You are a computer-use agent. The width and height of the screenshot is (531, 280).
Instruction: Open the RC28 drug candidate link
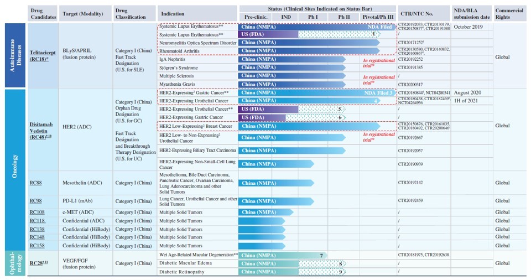pos(39,263)
